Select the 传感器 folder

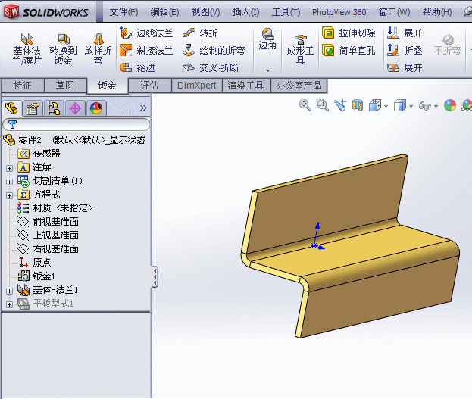click(x=39, y=154)
